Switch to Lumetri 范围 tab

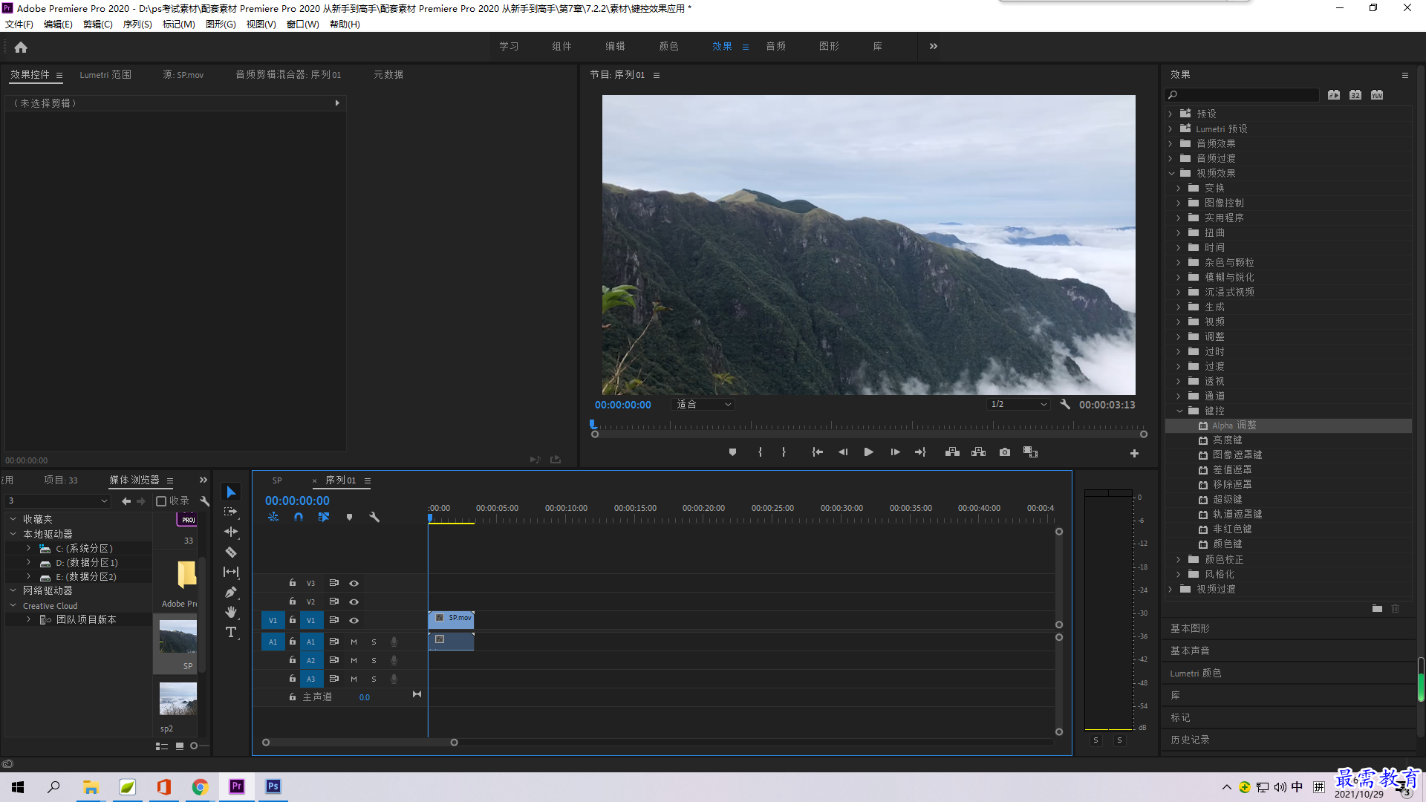coord(105,75)
